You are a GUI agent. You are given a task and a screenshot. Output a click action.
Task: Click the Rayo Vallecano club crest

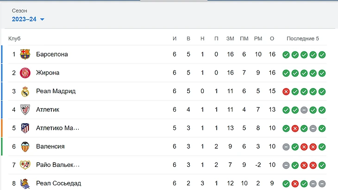coord(25,165)
